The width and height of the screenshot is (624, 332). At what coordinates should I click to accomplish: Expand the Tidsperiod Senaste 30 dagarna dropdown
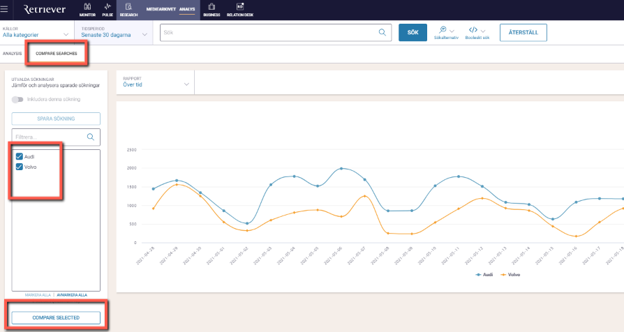tap(114, 32)
